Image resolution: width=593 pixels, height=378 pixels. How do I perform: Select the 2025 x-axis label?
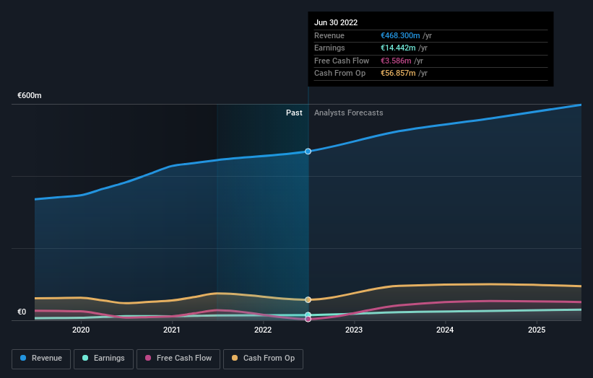coord(537,330)
